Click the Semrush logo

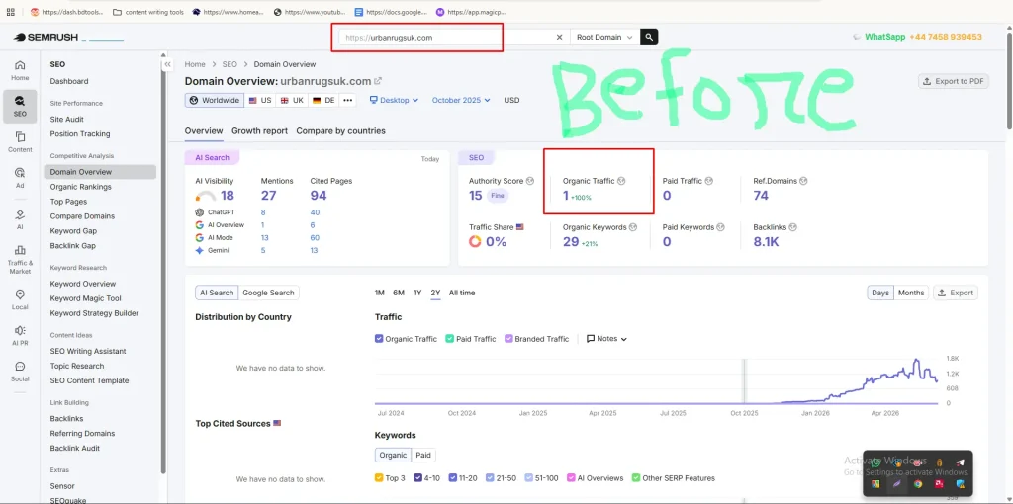[46, 38]
